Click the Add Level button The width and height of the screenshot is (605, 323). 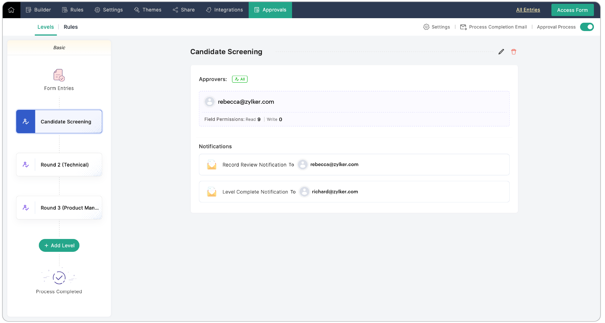point(59,246)
